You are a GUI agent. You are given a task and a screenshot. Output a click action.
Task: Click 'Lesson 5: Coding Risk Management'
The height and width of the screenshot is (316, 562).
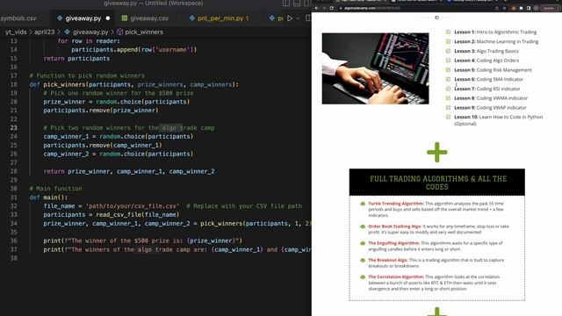click(493, 70)
